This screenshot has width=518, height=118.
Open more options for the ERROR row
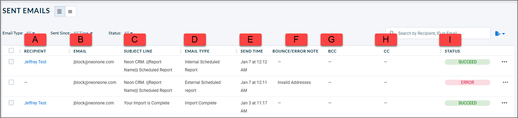(x=505, y=82)
